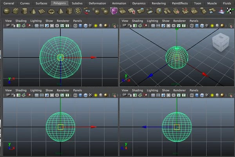This screenshot has height=157, width=235.
Task: Open the Toon shelf tab
Action: pyautogui.click(x=197, y=3)
